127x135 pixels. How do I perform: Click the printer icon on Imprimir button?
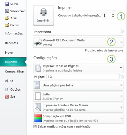43,12
